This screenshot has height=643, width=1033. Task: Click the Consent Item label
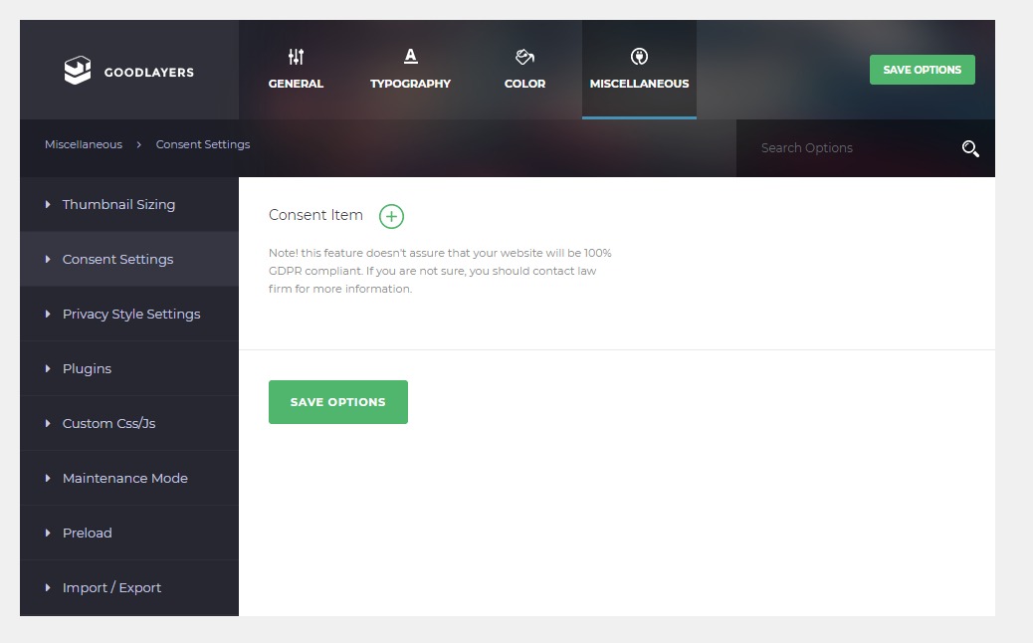coord(315,215)
